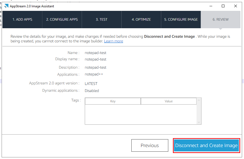Click the Tags label
This screenshot has width=244, height=159.
(x=76, y=100)
